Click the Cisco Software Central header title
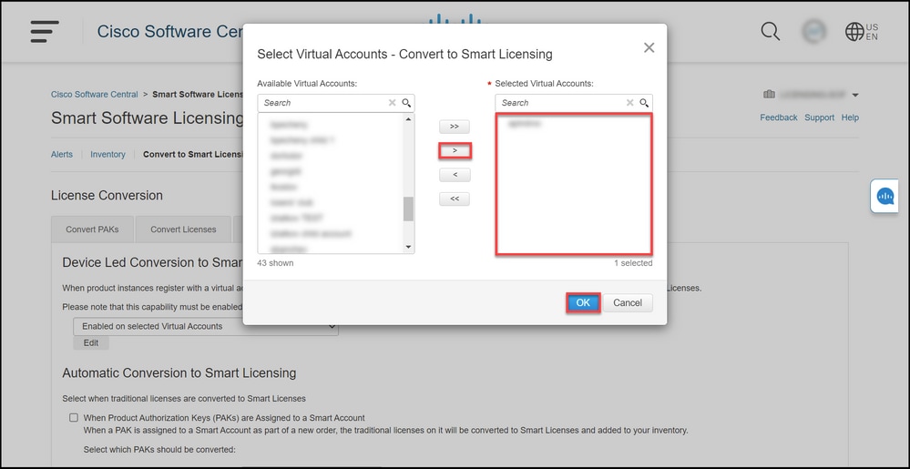 click(169, 31)
